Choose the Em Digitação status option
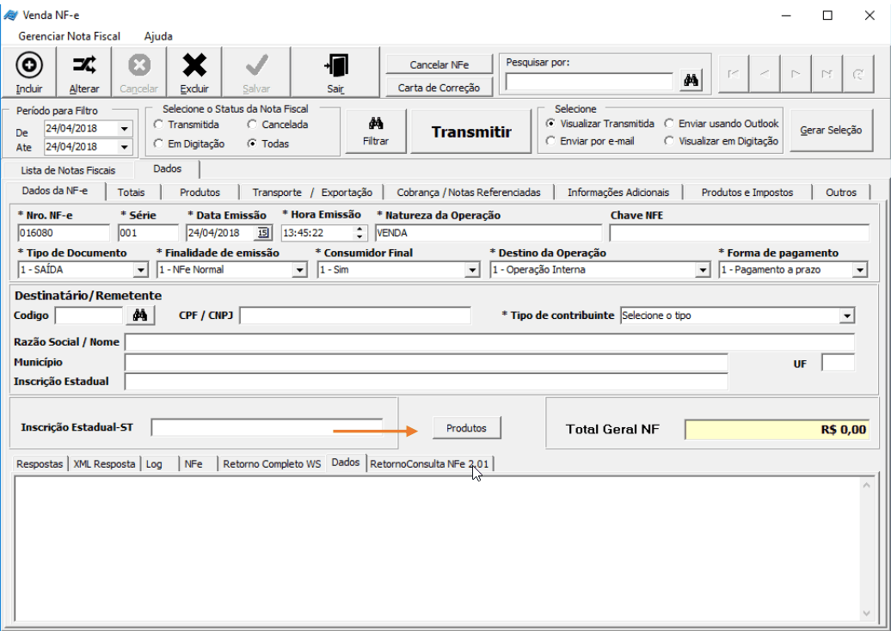 point(158,144)
